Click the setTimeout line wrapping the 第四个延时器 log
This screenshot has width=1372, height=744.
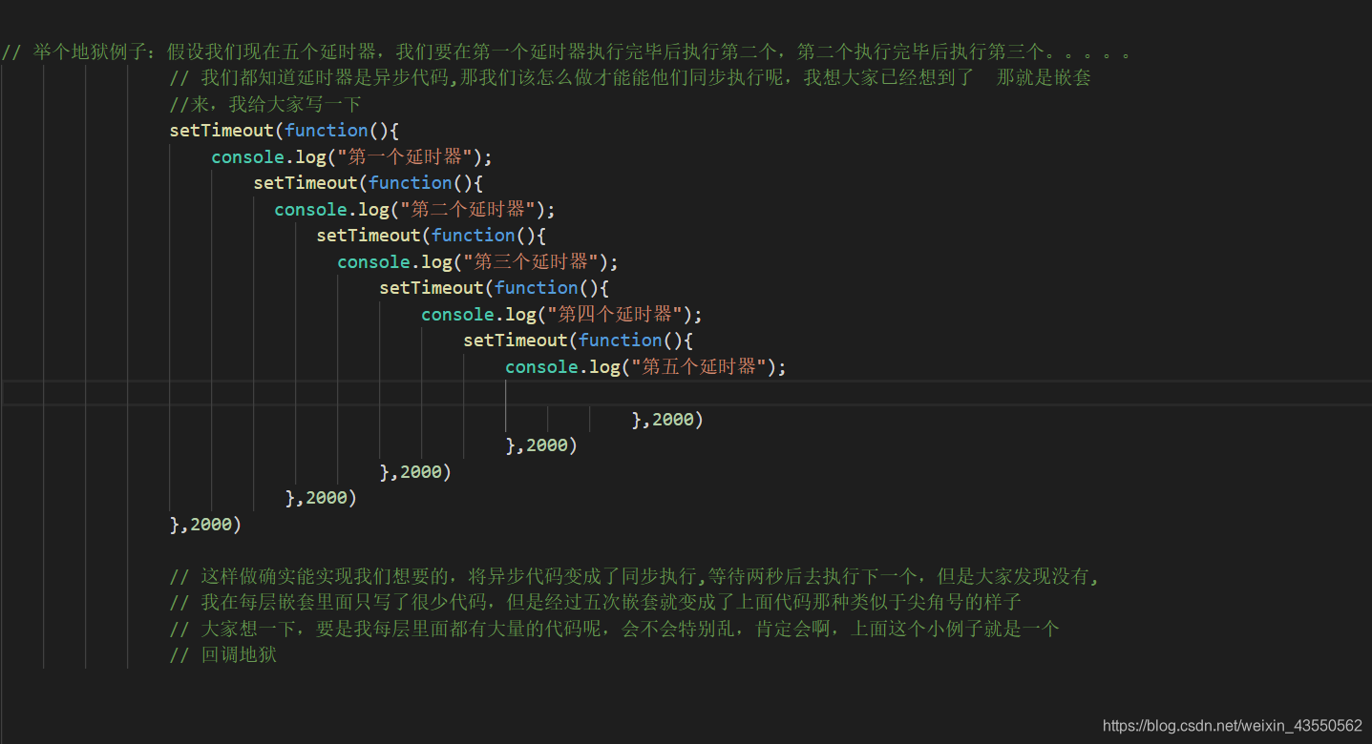[x=495, y=288]
